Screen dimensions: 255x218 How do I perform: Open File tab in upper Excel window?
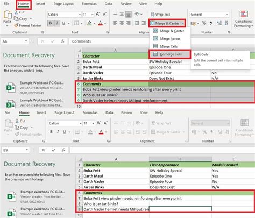[6, 4]
